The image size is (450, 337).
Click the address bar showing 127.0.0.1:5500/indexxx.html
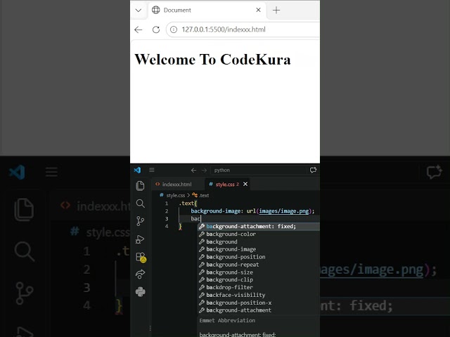[243, 29]
